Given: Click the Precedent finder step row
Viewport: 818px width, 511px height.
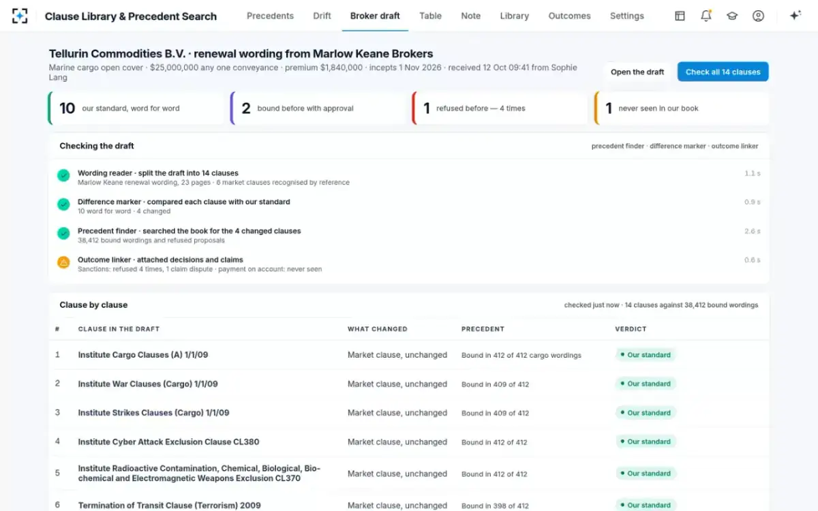Looking at the screenshot, I should tap(409, 235).
